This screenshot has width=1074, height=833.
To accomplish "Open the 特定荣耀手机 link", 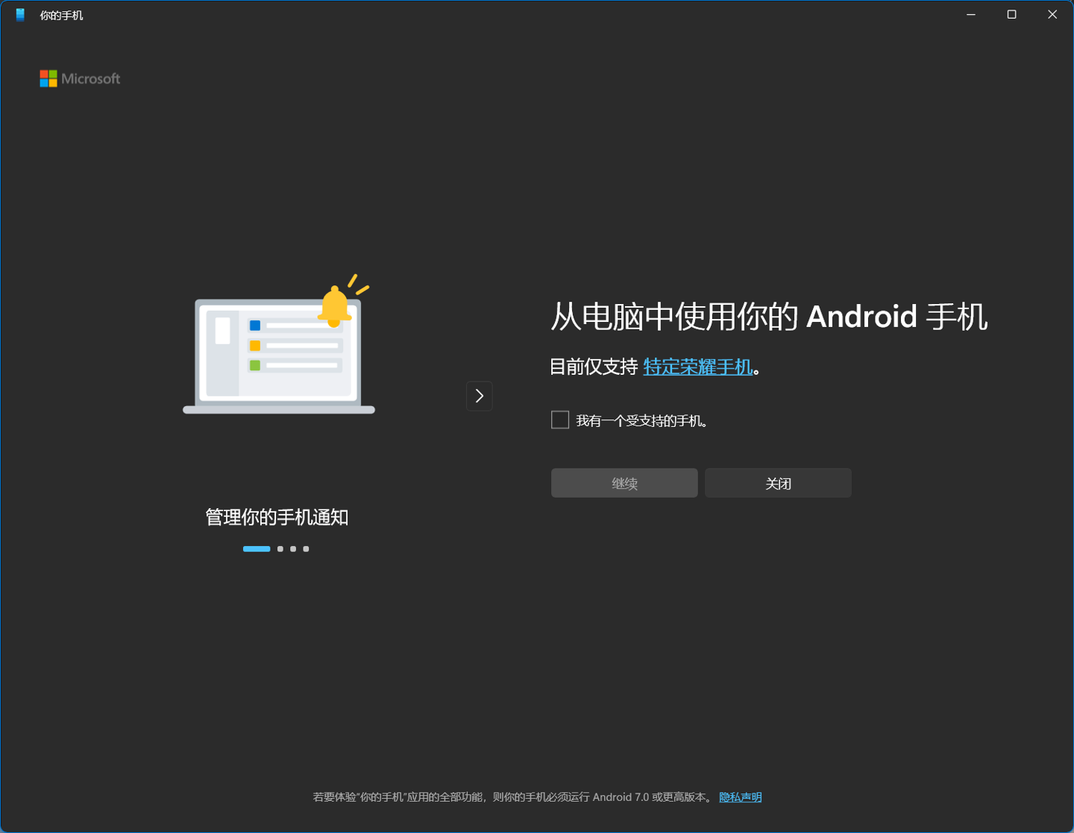I will [697, 367].
